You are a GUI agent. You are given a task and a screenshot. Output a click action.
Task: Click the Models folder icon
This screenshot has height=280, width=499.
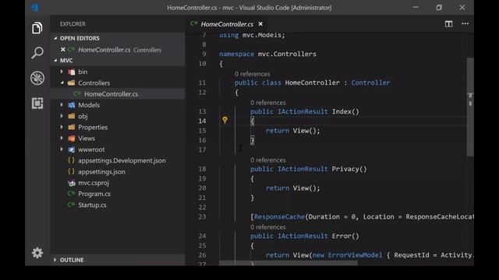pyautogui.click(x=72, y=105)
